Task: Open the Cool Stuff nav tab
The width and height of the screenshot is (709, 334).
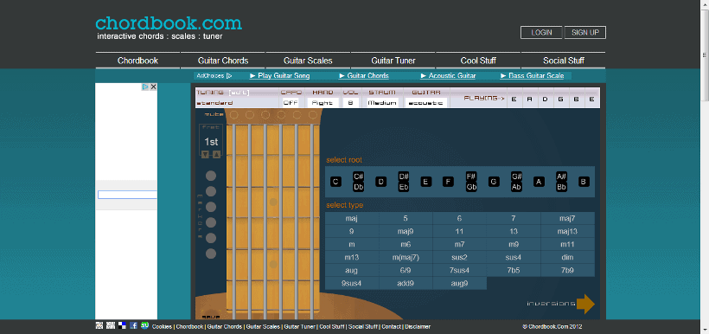Action: coord(478,61)
